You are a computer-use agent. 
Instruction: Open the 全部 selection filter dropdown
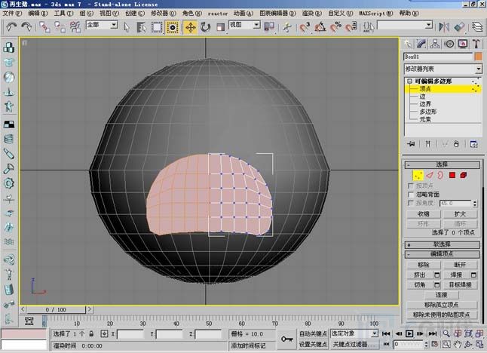point(114,25)
